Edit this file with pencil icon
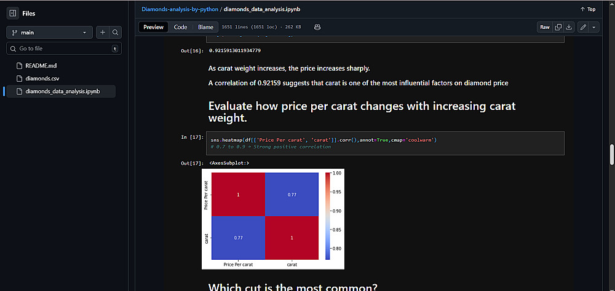This screenshot has height=291, width=615. [x=582, y=27]
